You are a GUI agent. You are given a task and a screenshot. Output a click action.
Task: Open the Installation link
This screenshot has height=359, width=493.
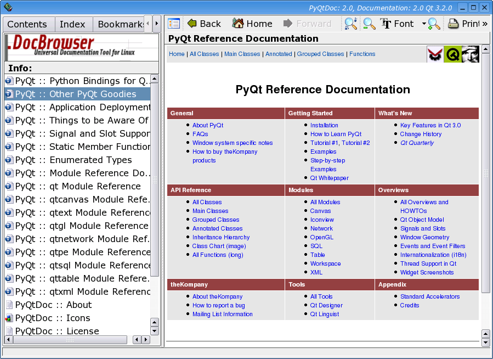(324, 125)
